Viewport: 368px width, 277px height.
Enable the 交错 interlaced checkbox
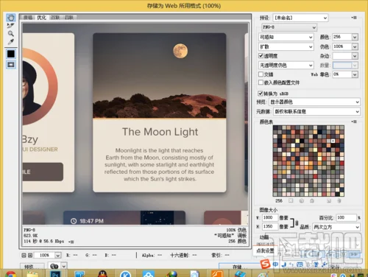point(261,74)
